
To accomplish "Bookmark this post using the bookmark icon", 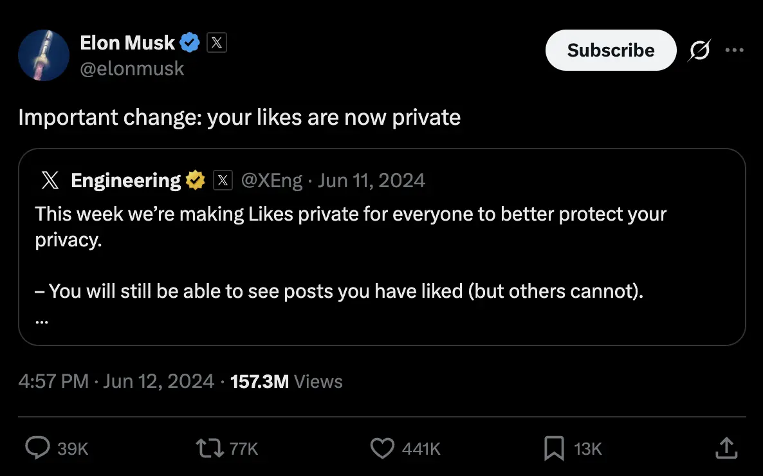I will tap(555, 448).
